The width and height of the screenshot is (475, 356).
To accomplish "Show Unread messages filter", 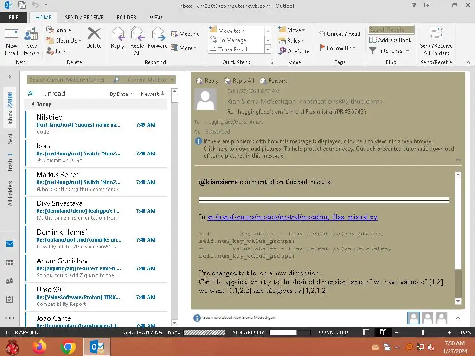I will tap(54, 94).
